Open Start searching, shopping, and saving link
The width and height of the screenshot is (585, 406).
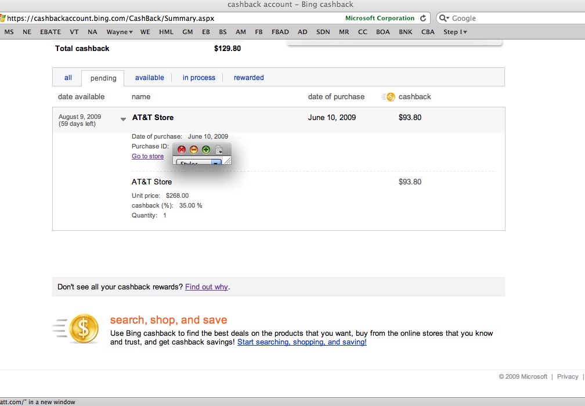[x=302, y=342]
